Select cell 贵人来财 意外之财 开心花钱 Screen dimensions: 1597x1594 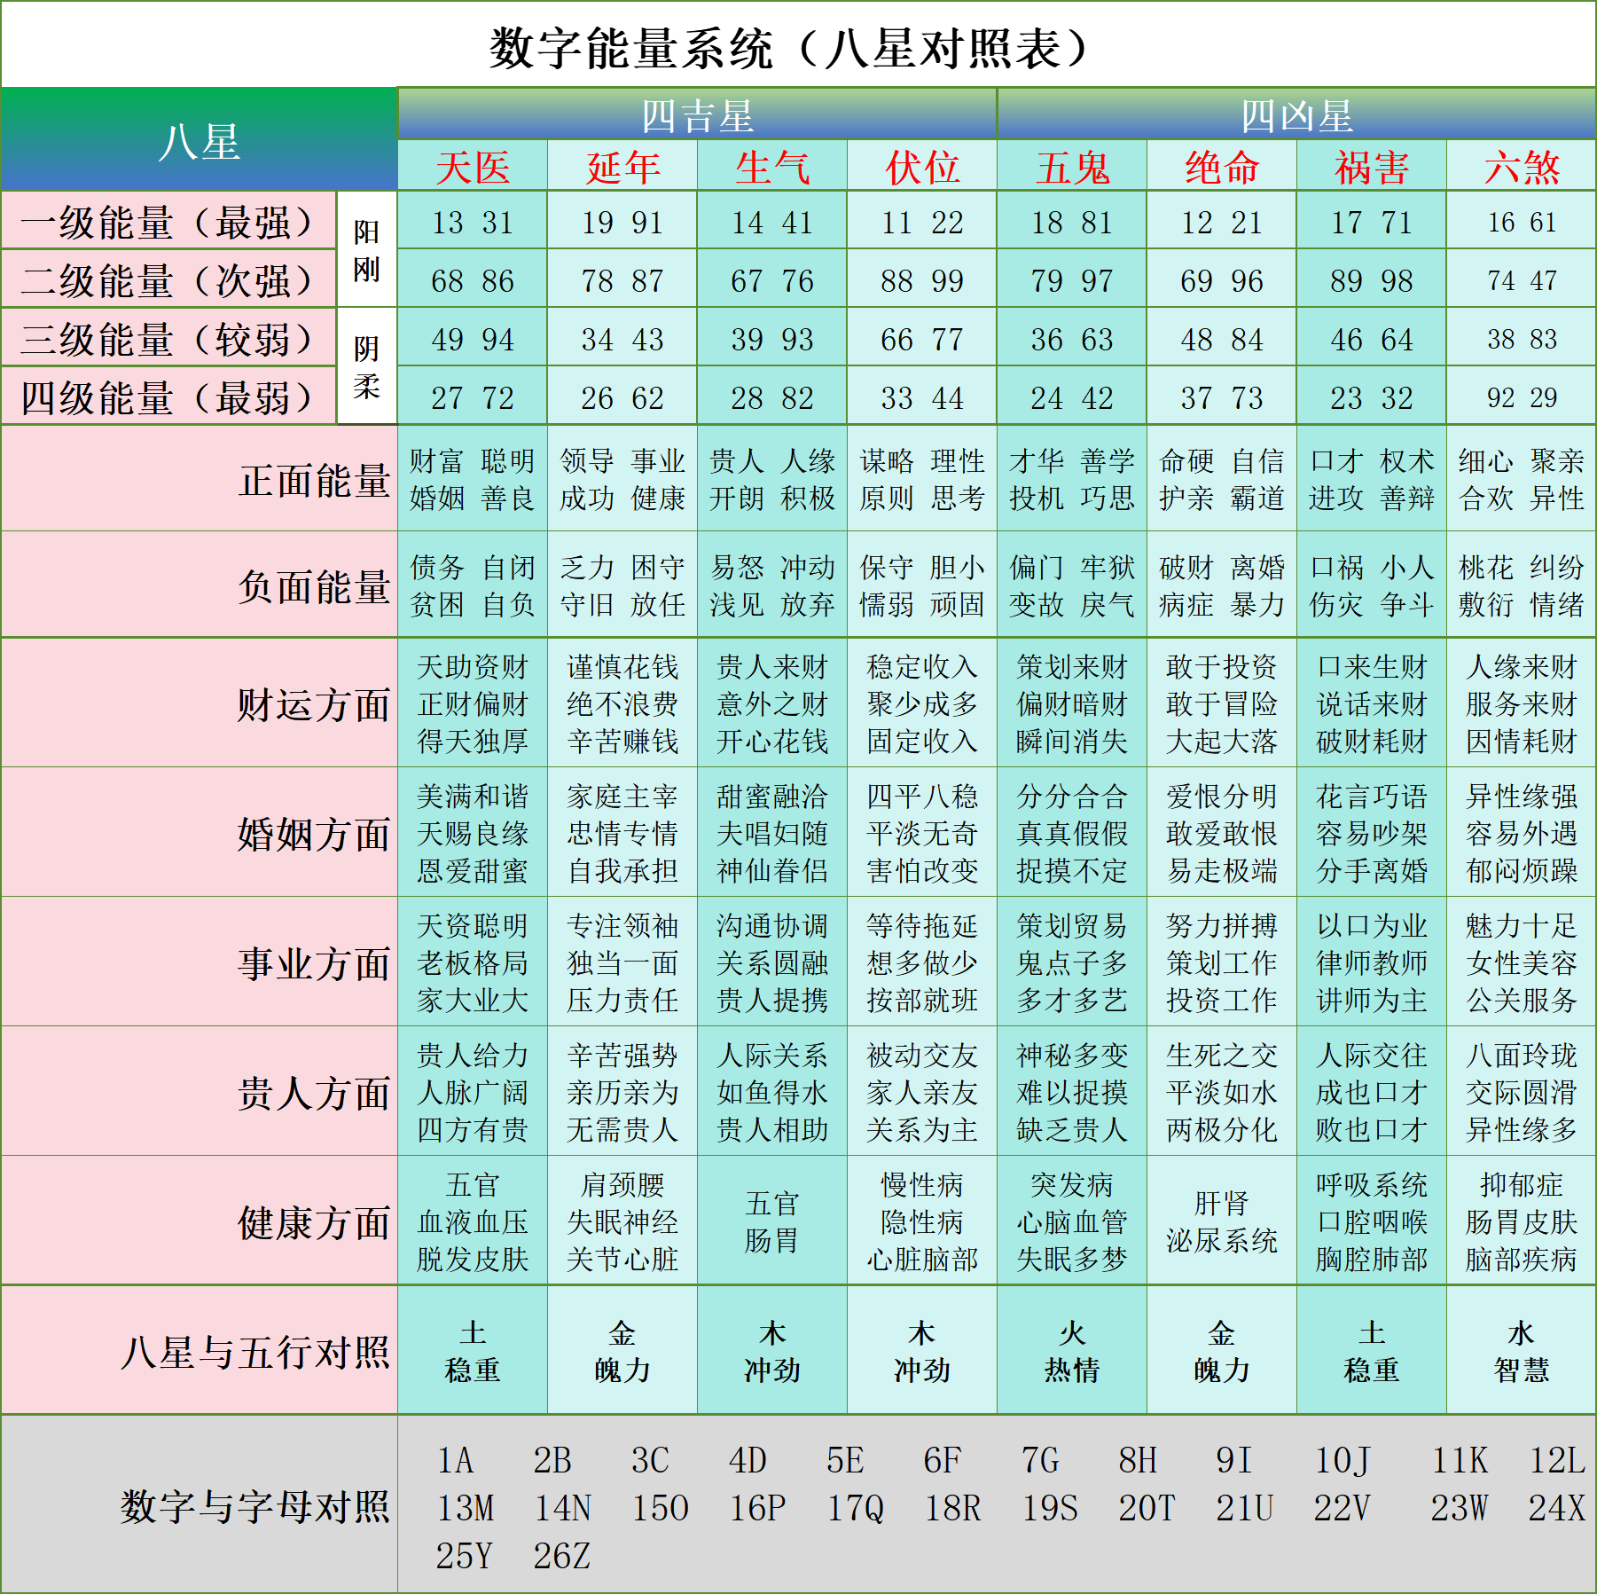(772, 703)
